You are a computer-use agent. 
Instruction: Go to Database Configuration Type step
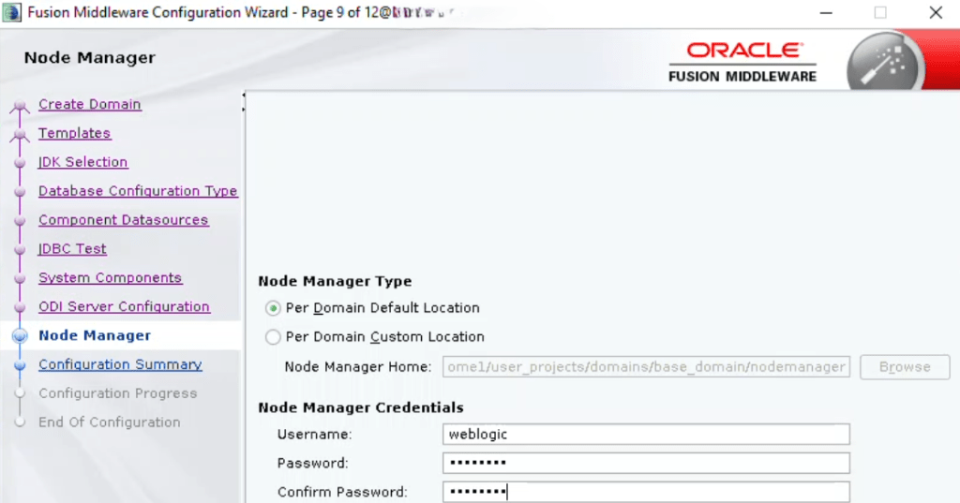pos(138,191)
